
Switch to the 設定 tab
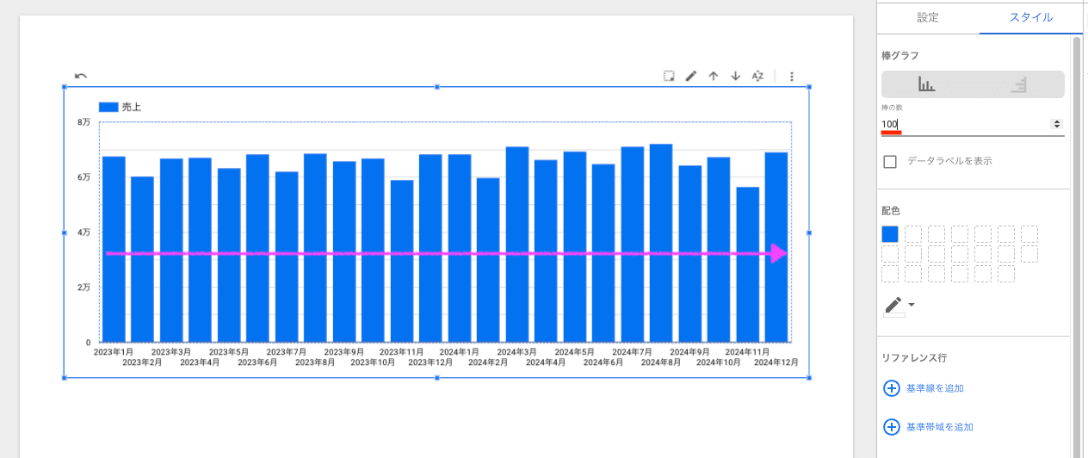[928, 17]
